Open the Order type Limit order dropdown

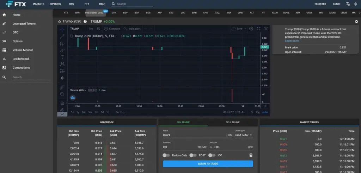(x=244, y=135)
